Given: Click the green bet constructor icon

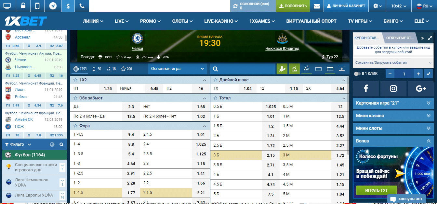Looking at the screenshot, I should point(294,69).
